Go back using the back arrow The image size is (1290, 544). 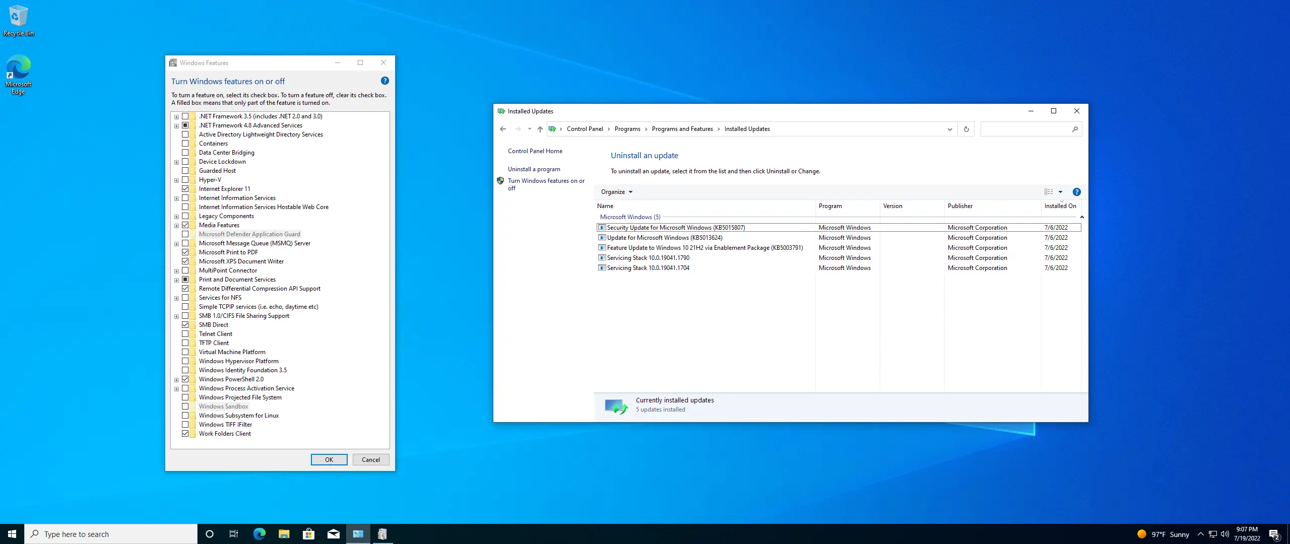pos(503,129)
